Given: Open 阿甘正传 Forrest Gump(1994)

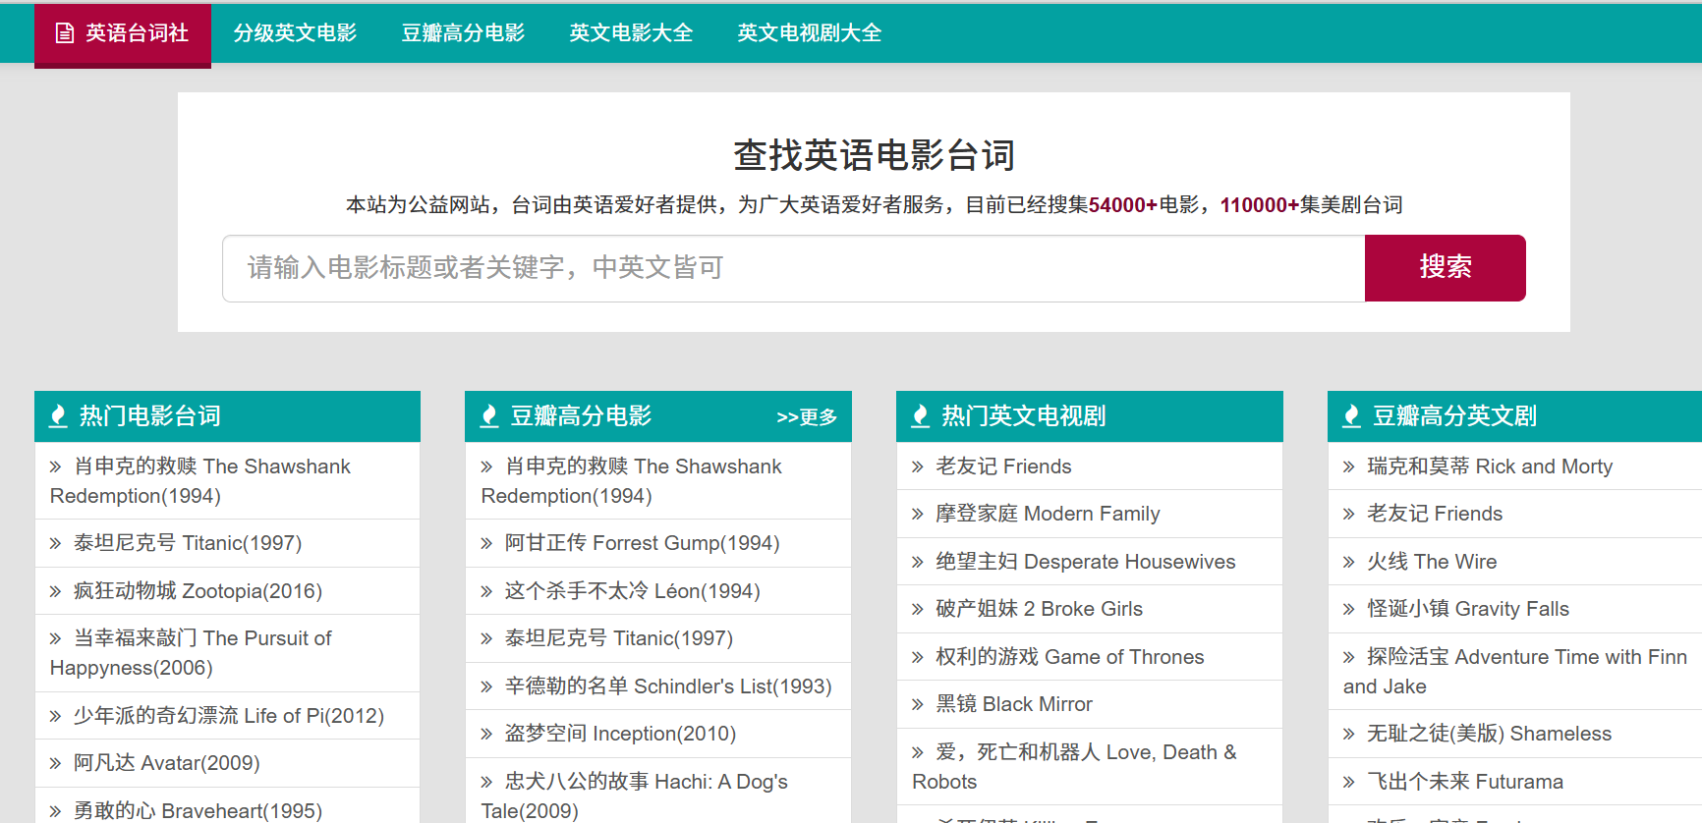Looking at the screenshot, I should click(643, 543).
